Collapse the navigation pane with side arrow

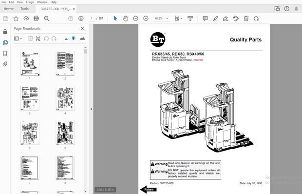[91, 109]
